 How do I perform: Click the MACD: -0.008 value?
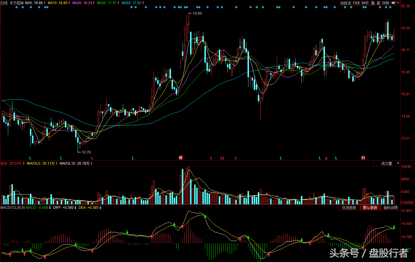point(37,208)
